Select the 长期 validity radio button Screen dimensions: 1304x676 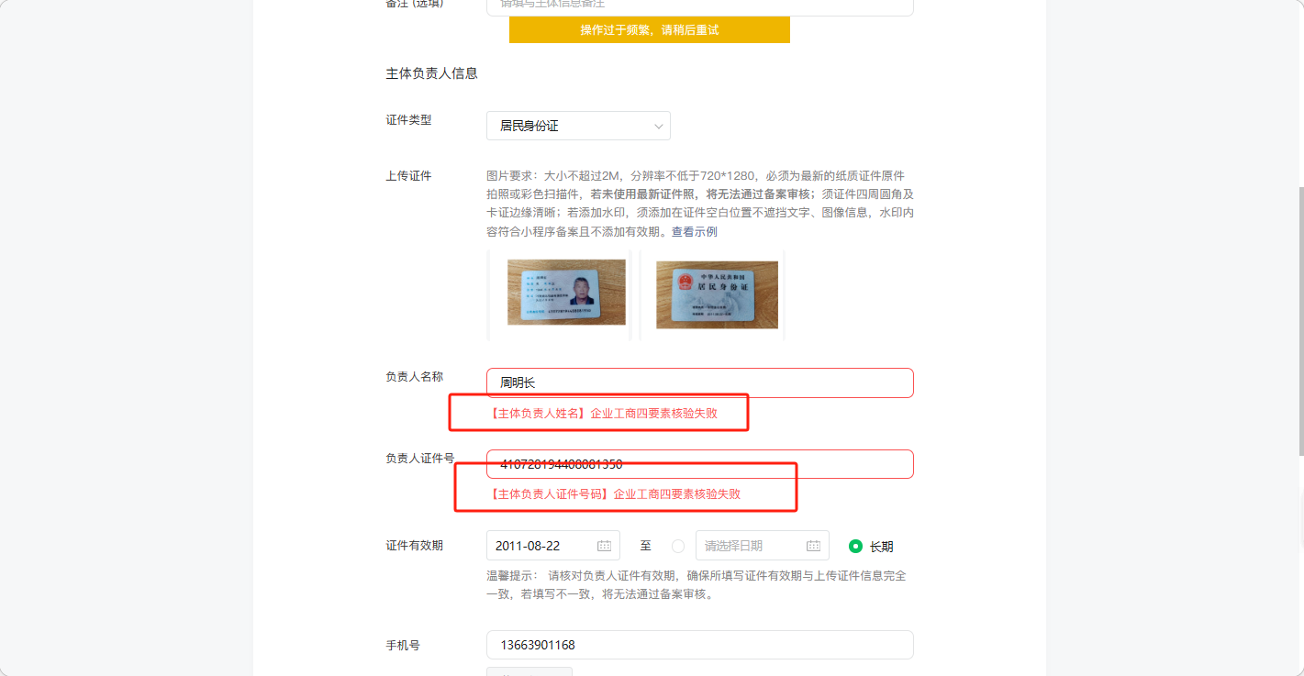[x=855, y=546]
